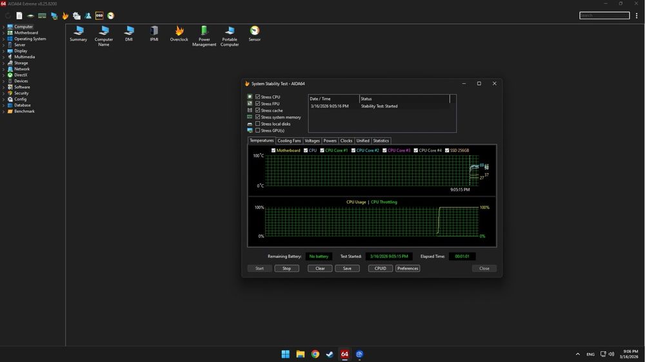
Task: Switch to the Powers tab
Action: (330, 140)
